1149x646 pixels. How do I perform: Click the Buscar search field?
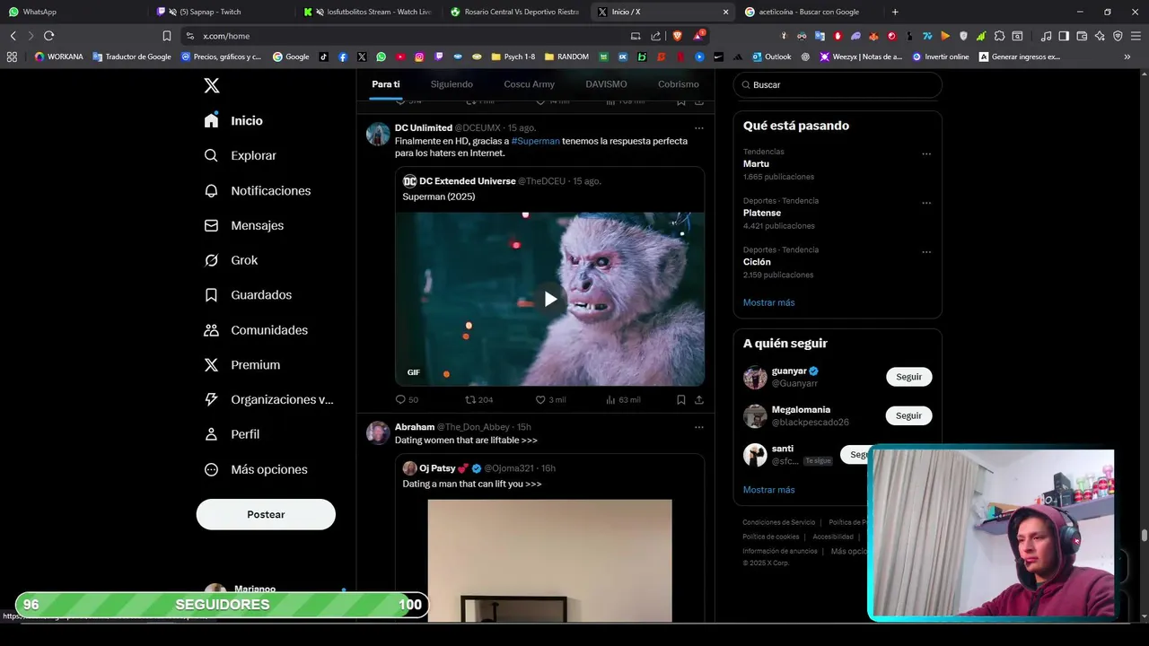tap(838, 84)
